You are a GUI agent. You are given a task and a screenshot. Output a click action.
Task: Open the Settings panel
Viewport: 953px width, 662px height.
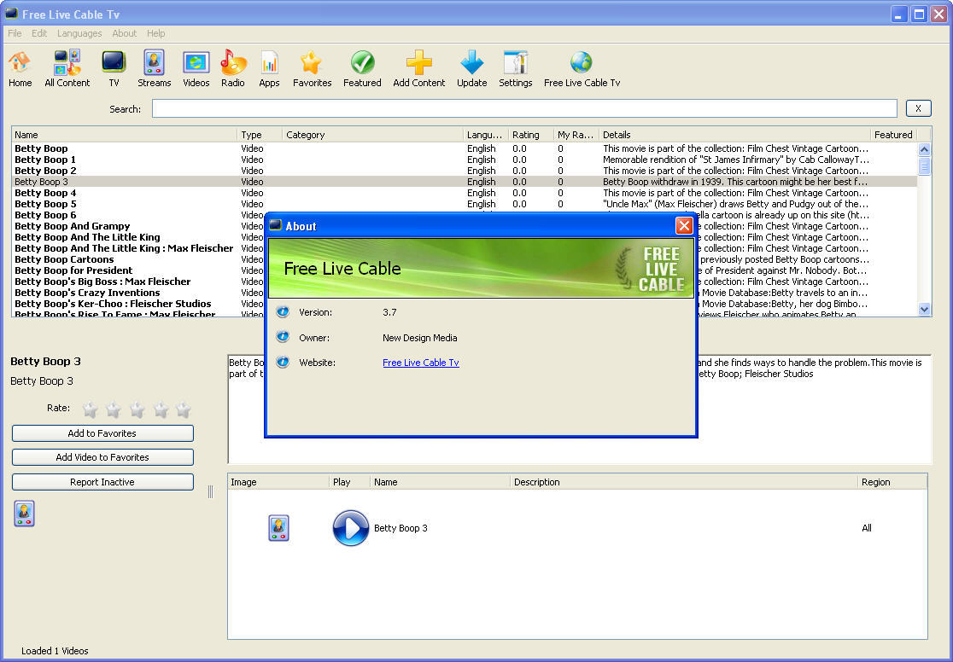click(x=515, y=68)
